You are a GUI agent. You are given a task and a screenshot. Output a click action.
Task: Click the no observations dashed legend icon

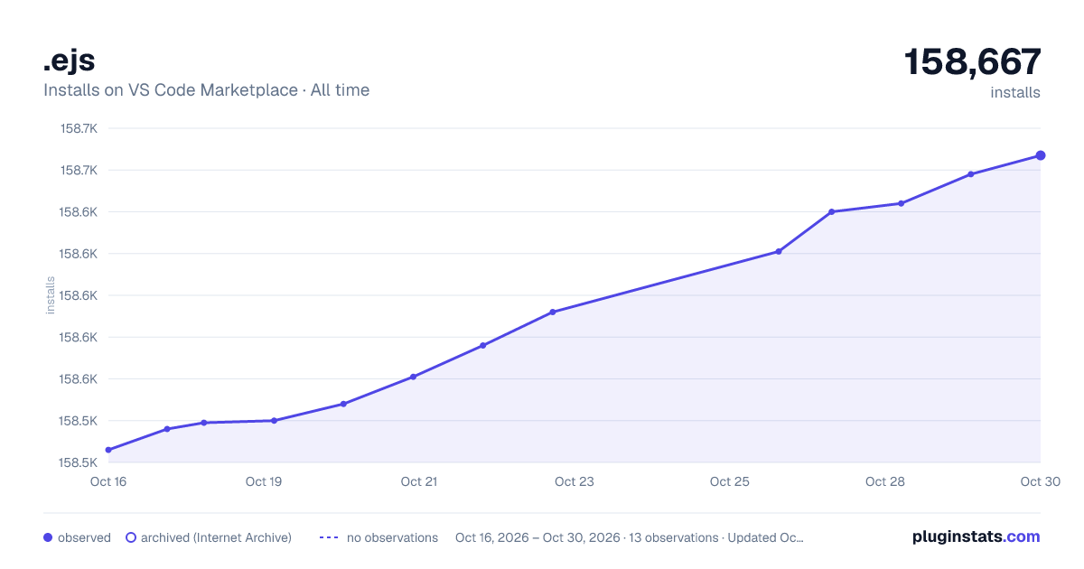(x=329, y=537)
